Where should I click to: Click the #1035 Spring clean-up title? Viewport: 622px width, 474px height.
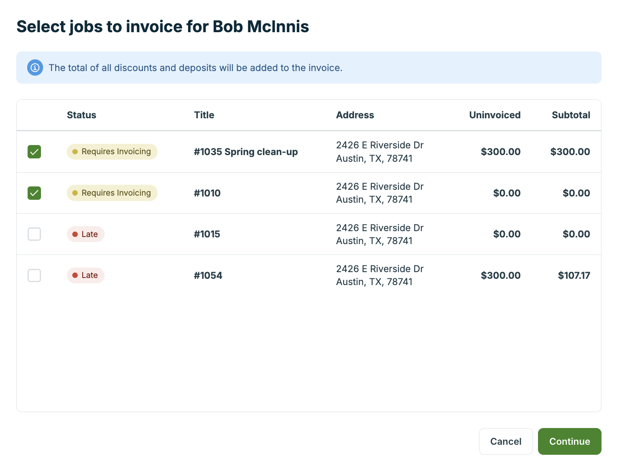[x=246, y=152]
